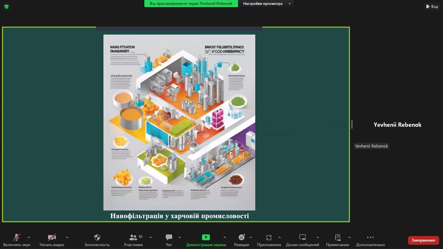Open Настройки просмотра view options dropdown
This screenshot has height=249, width=443.
[x=266, y=4]
